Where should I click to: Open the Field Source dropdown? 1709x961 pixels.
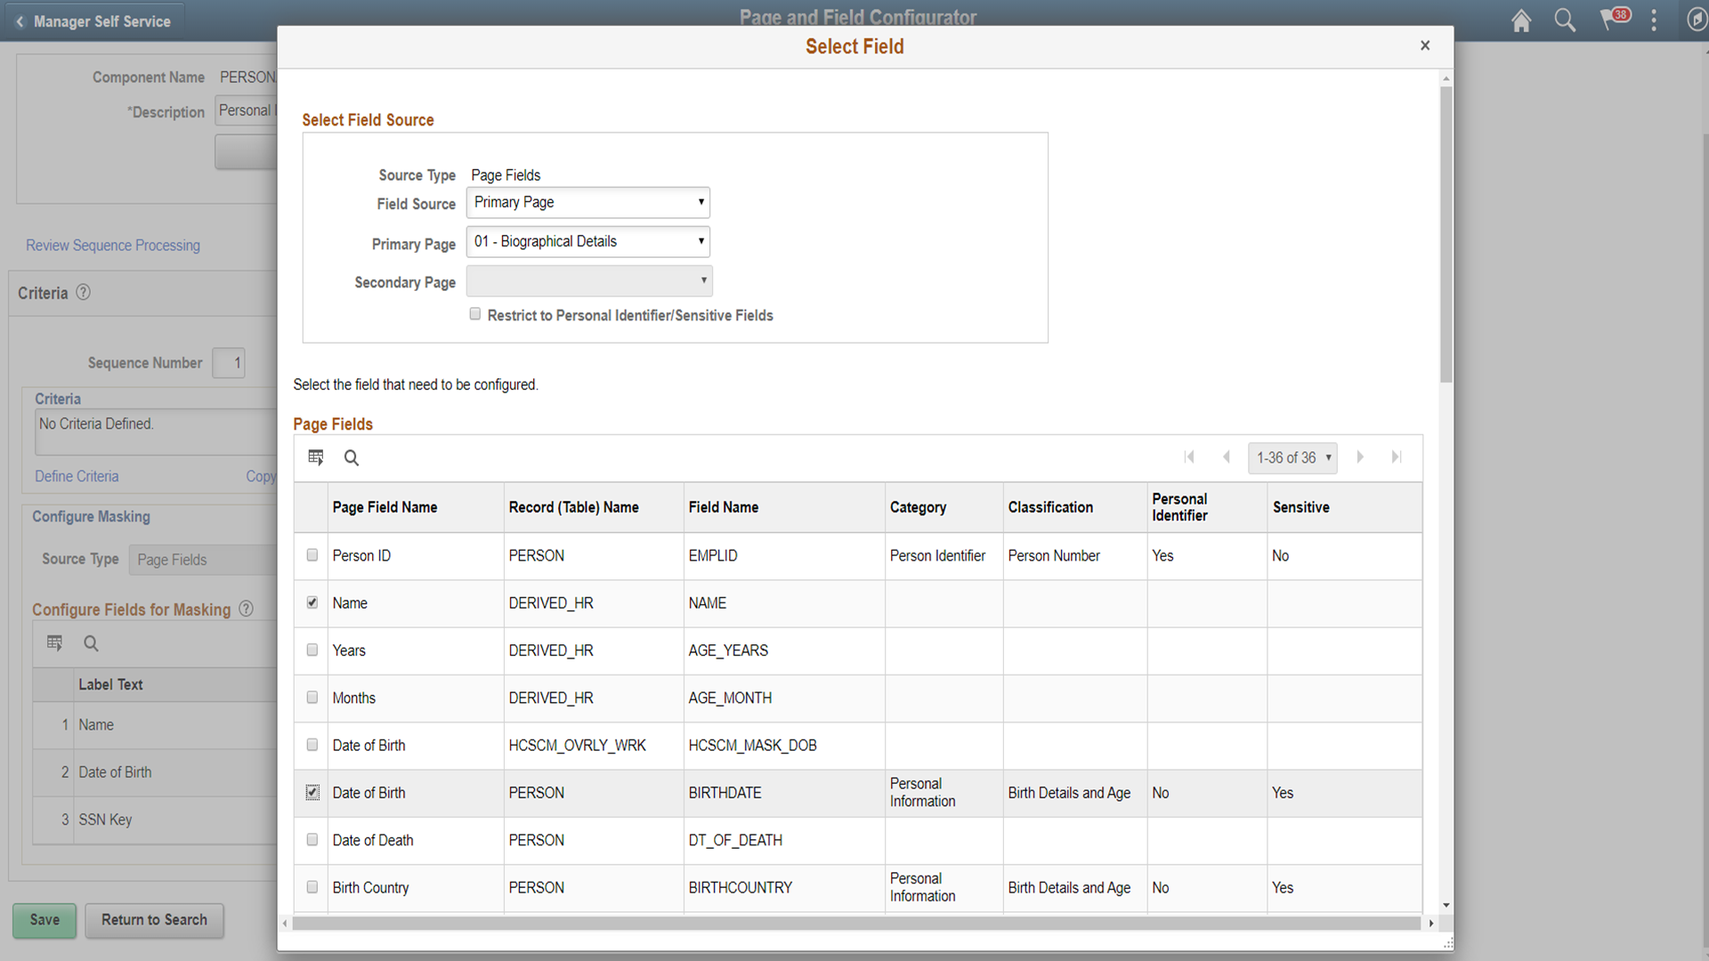click(x=588, y=202)
